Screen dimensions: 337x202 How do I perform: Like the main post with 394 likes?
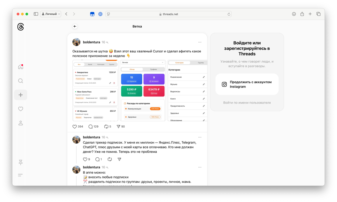click(78, 127)
